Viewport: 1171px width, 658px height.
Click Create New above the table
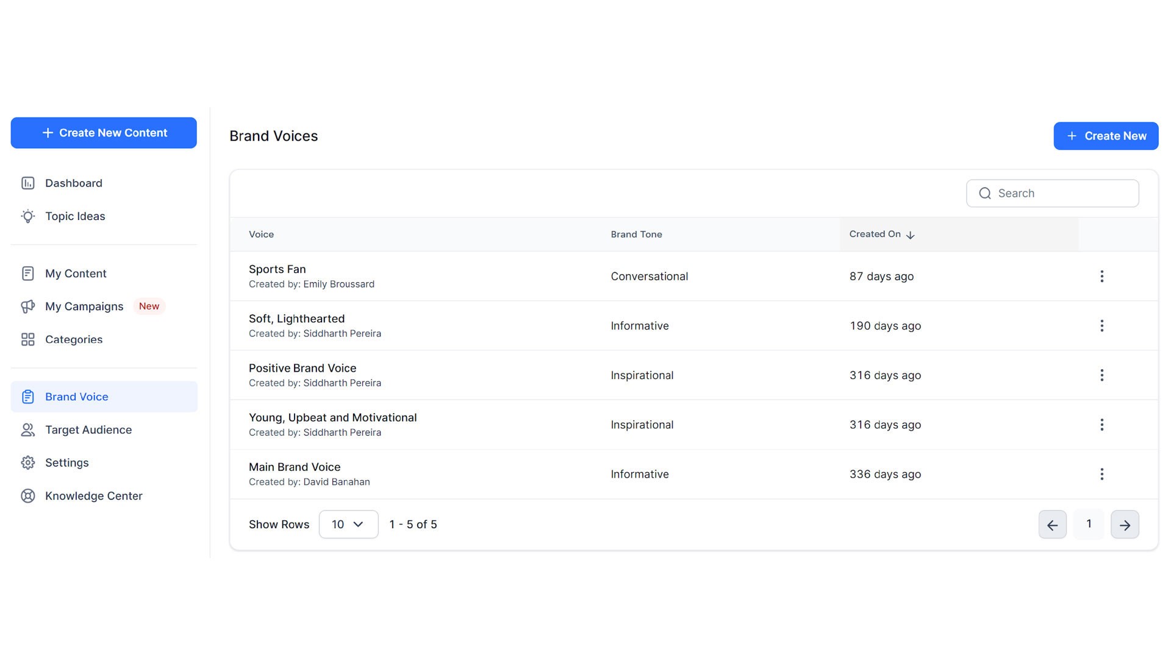[1106, 135]
